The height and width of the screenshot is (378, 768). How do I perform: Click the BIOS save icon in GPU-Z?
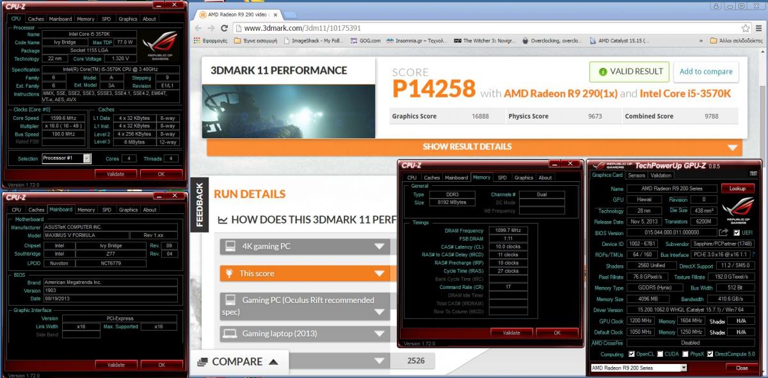[x=723, y=233]
